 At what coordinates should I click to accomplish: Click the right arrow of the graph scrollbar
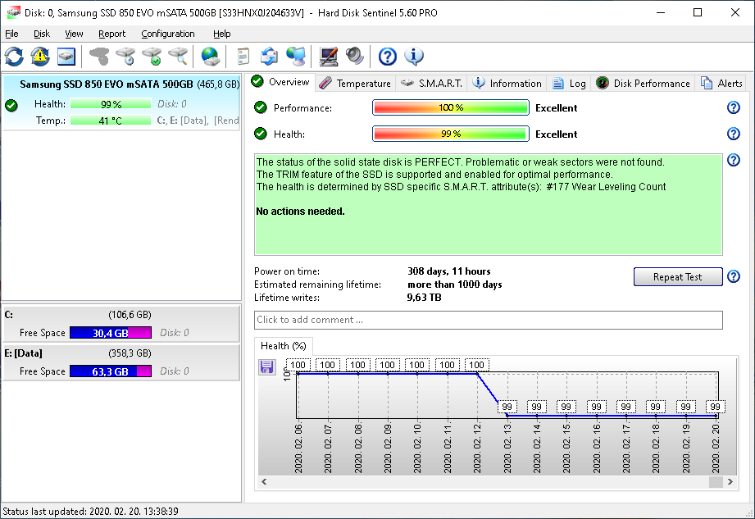(730, 481)
